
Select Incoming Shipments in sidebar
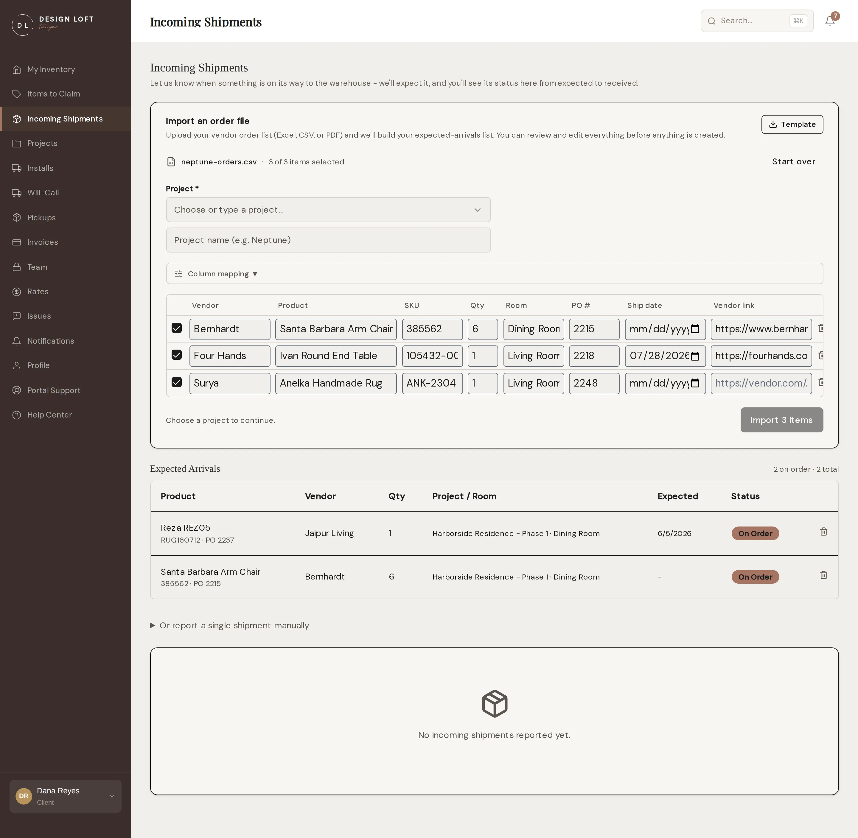(66, 119)
